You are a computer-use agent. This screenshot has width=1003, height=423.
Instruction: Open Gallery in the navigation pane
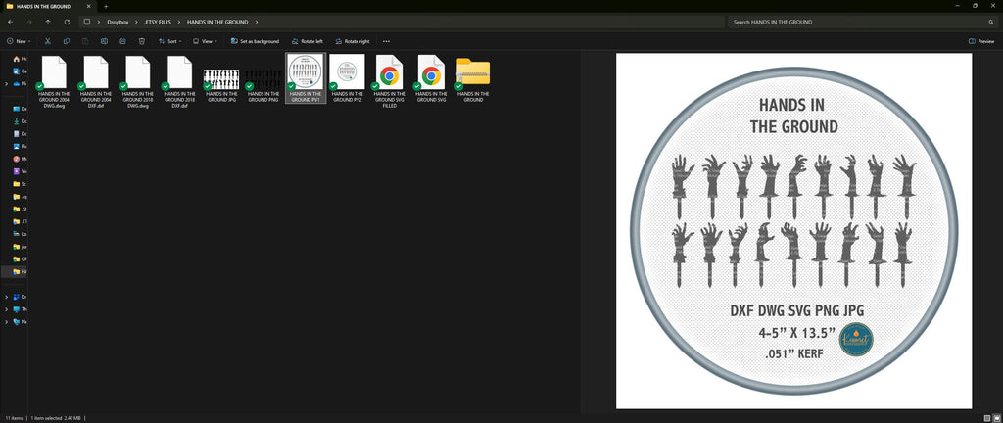point(20,70)
